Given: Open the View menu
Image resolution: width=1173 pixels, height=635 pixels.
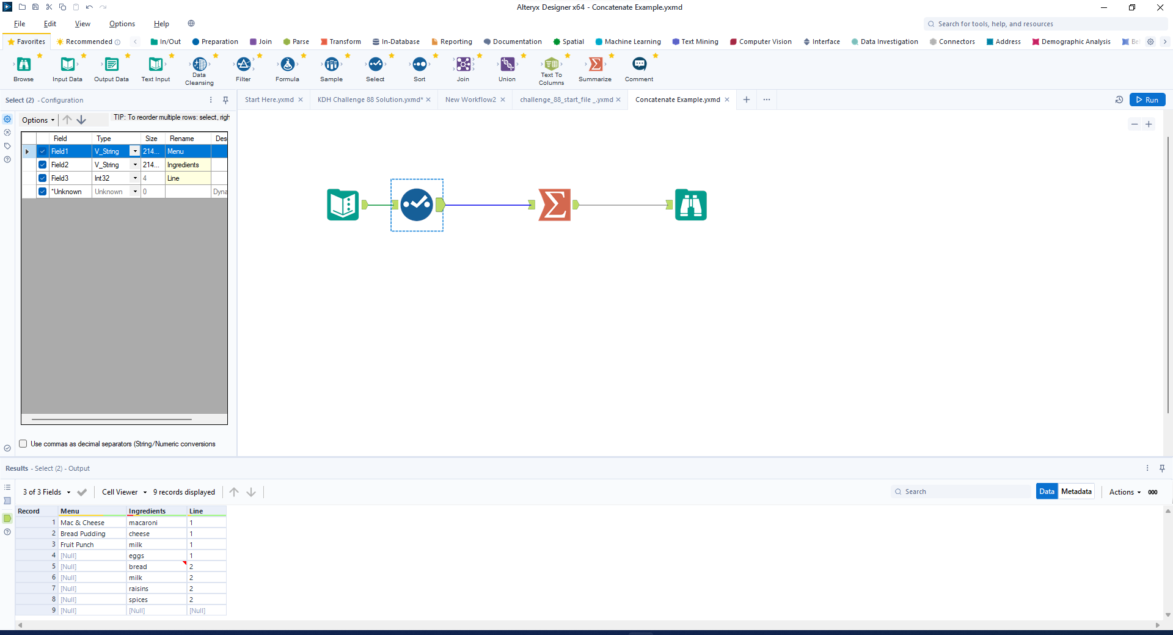Looking at the screenshot, I should [x=82, y=24].
